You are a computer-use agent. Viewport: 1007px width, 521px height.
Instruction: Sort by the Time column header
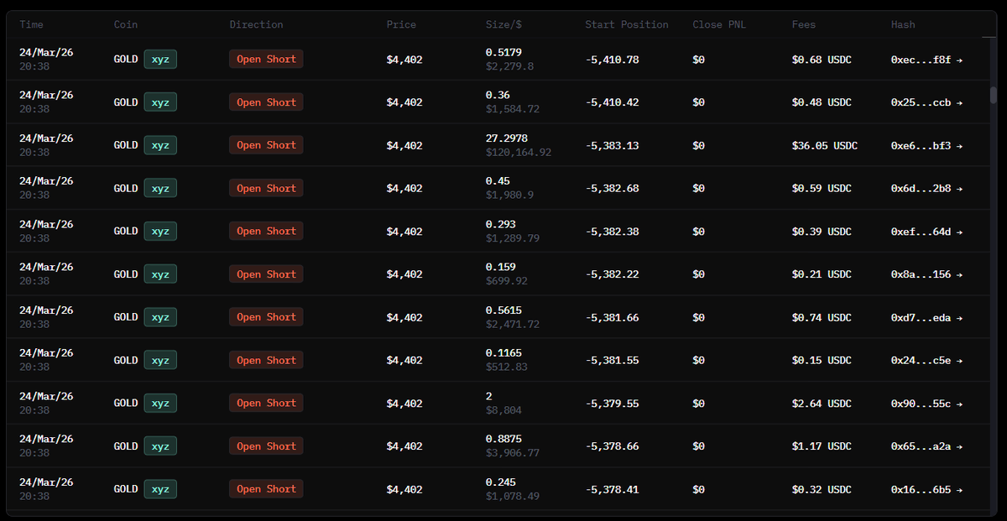32,25
